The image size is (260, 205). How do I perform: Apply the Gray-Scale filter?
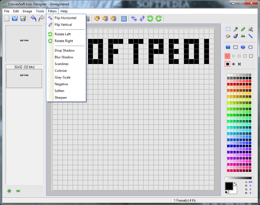(66, 77)
